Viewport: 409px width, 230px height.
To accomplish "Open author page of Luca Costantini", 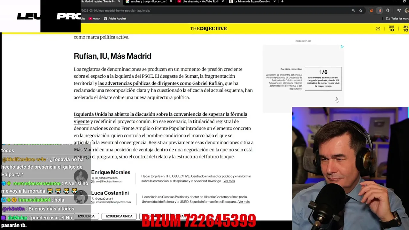I will click(110, 193).
